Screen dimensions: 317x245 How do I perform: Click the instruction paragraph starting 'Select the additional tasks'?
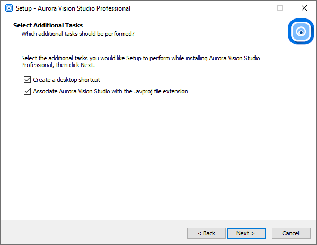140,62
